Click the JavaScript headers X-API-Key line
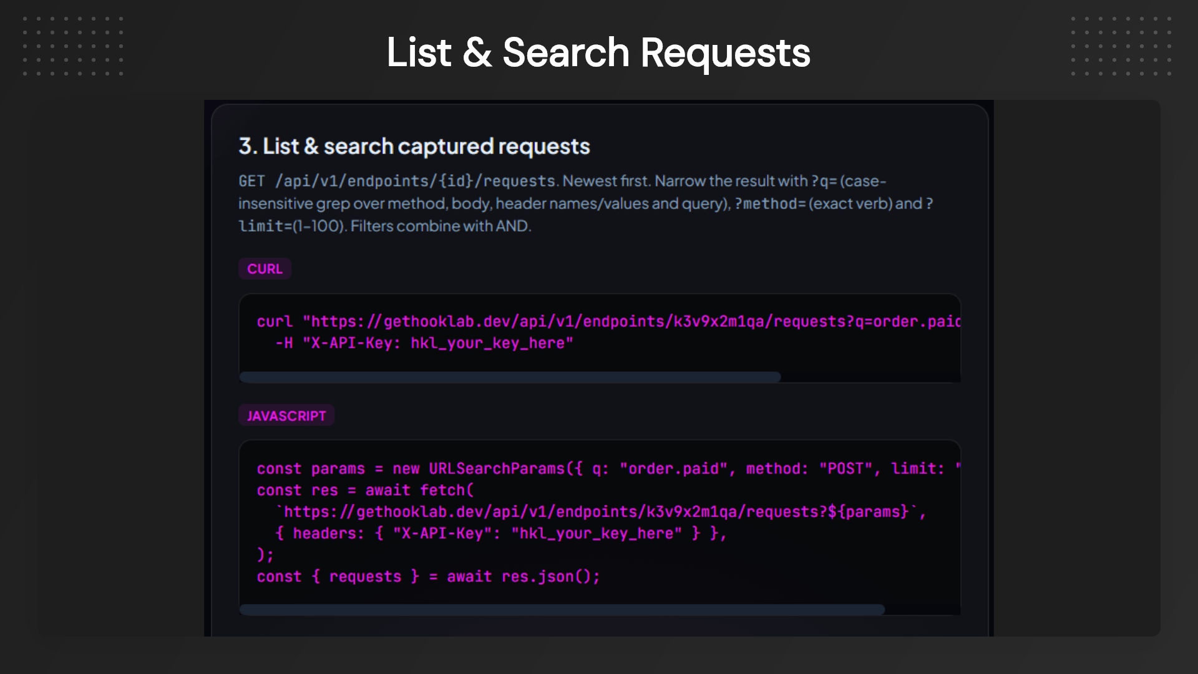The image size is (1198, 674). click(x=501, y=534)
